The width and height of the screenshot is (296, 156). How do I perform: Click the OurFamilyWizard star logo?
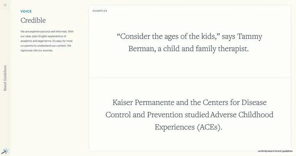click(x=5, y=151)
